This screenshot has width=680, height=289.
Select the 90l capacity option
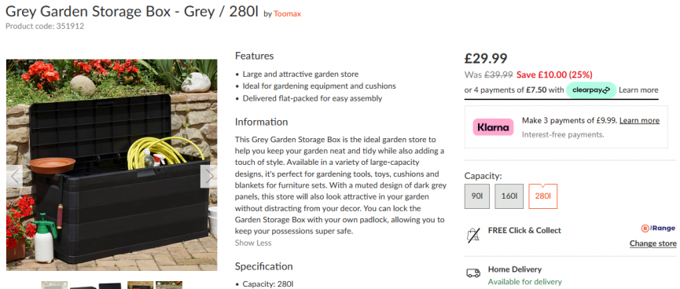pos(477,196)
